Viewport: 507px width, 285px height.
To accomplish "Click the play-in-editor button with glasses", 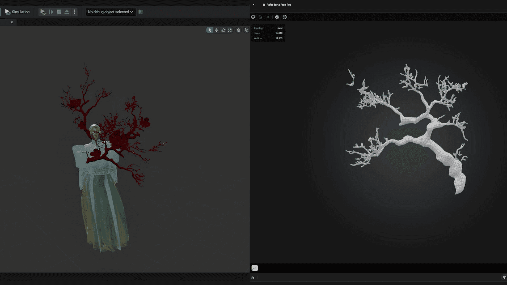I will pos(43,12).
